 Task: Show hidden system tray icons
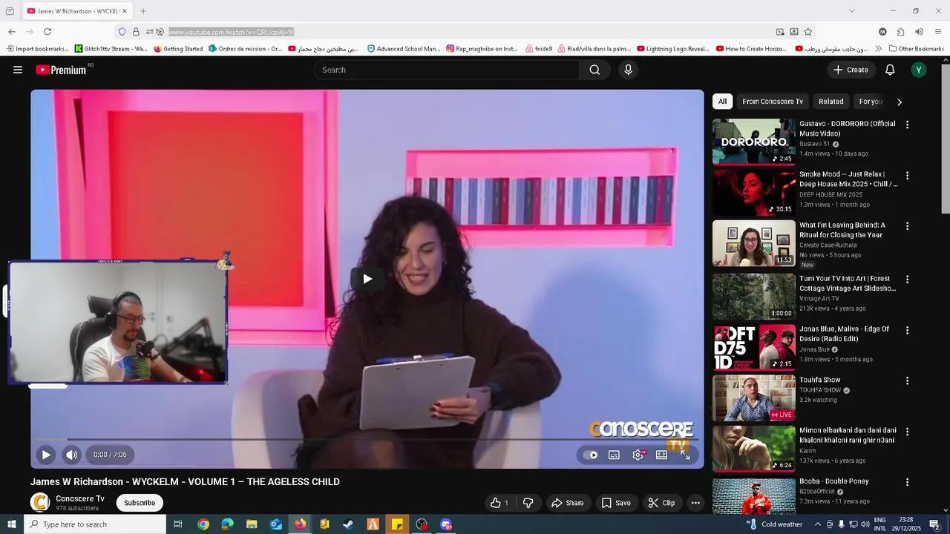pyautogui.click(x=816, y=524)
